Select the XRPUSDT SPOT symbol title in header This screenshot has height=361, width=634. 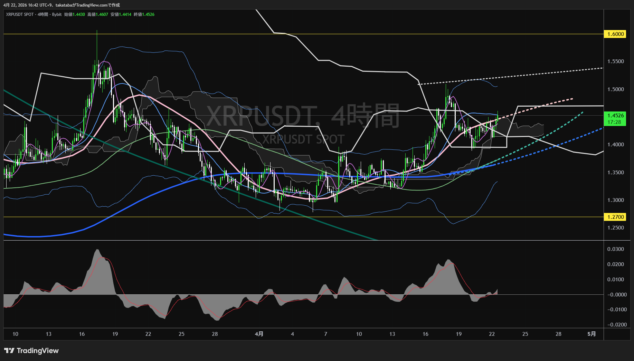pos(20,14)
